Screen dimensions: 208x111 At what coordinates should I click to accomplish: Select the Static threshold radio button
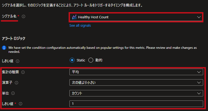[72, 60]
